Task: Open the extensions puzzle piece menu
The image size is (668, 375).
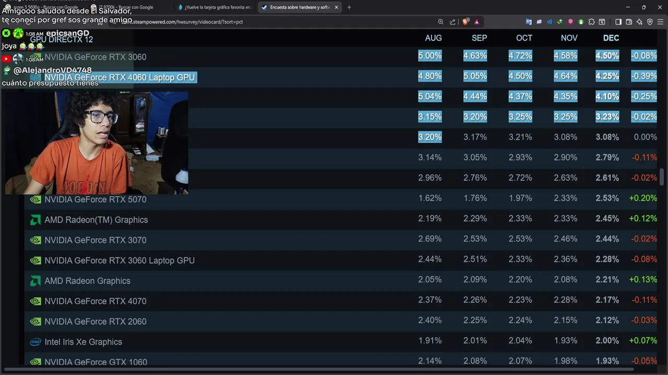Action: 591,22
